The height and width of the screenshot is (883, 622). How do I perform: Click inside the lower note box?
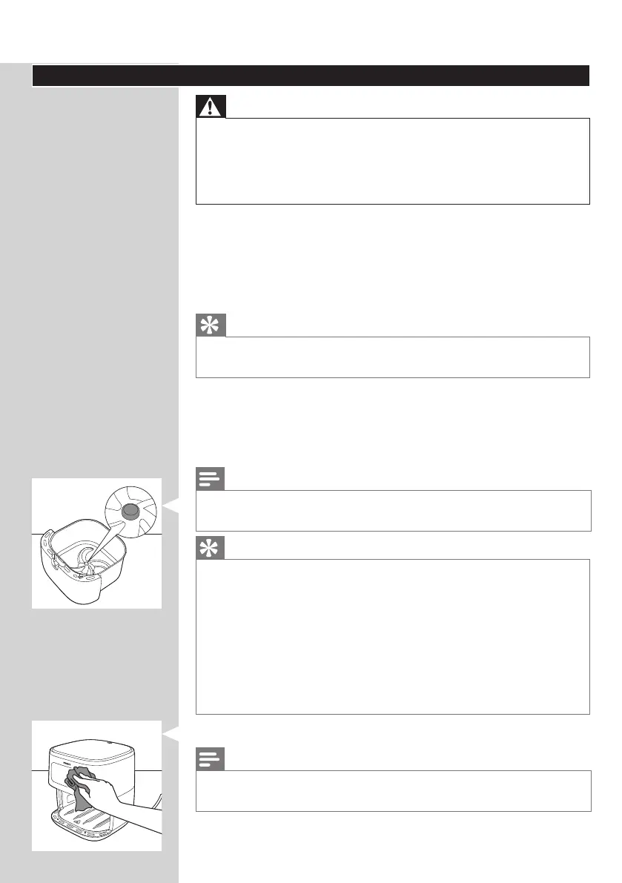coord(393,790)
